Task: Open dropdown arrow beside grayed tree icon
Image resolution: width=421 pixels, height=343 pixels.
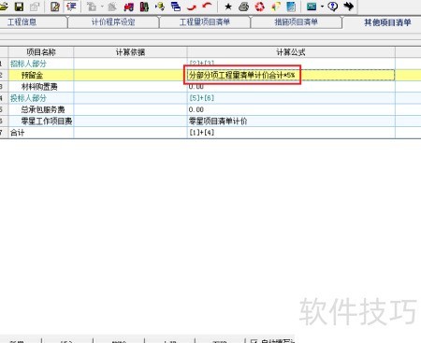Action: [102, 7]
